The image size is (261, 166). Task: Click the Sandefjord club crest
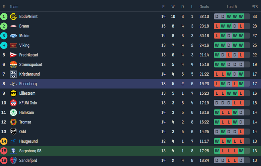[13, 161]
